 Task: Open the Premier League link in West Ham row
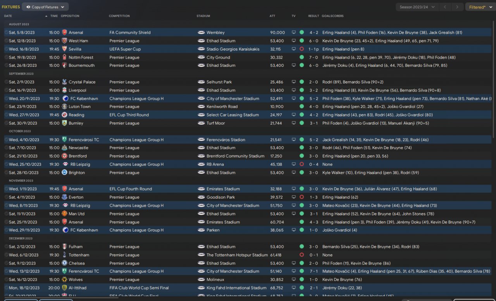pos(124,41)
